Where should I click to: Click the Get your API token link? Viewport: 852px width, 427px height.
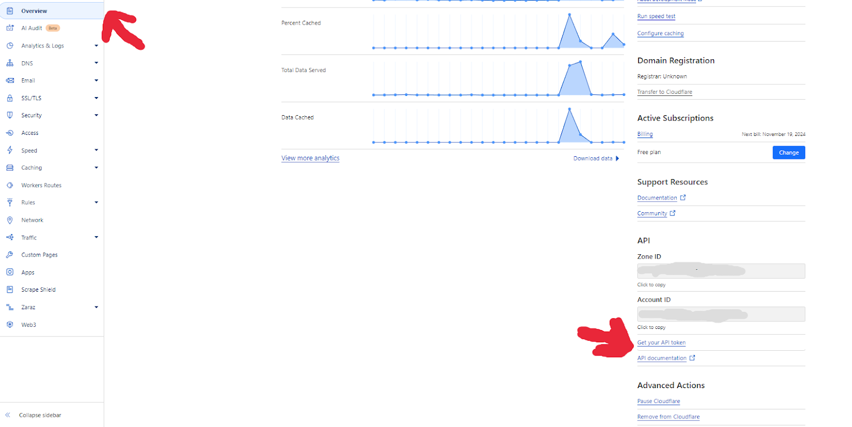click(x=661, y=343)
